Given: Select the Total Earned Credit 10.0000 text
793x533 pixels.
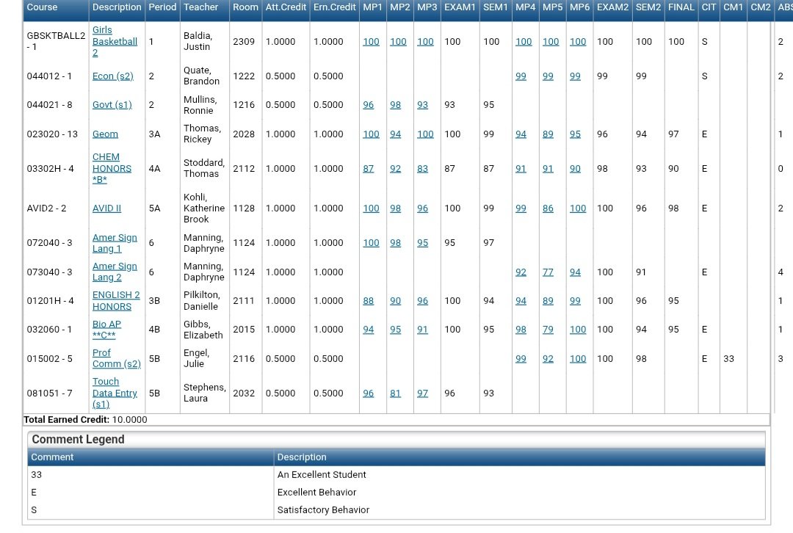Looking at the screenshot, I should pos(85,420).
